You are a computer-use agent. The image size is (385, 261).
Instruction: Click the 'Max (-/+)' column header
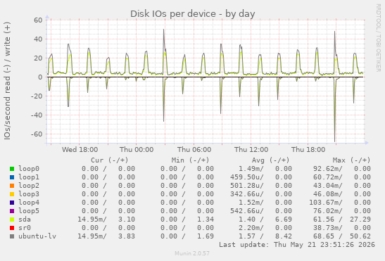click(x=351, y=160)
